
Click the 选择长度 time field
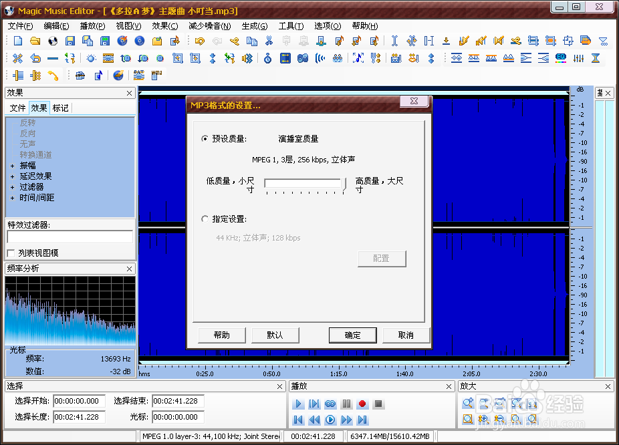coord(80,417)
